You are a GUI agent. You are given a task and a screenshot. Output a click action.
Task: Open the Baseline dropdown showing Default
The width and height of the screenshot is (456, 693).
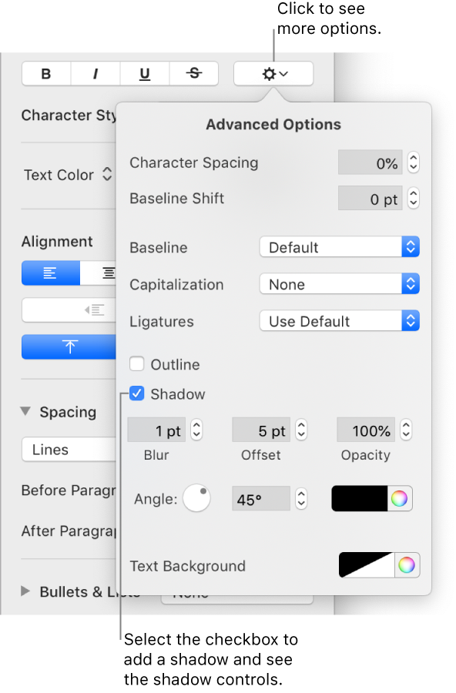tap(339, 246)
